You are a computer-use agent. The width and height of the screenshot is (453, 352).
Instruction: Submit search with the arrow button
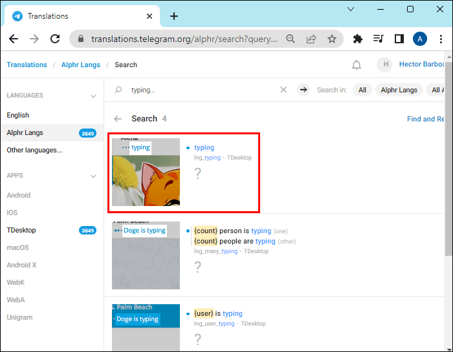click(x=304, y=90)
